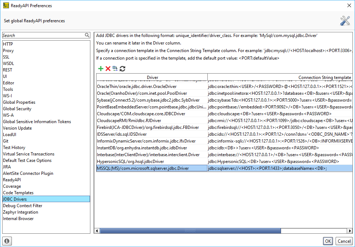Image resolution: width=355 pixels, height=247 pixels.
Task: Open Debug Context Filter settings
Action: [46, 206]
